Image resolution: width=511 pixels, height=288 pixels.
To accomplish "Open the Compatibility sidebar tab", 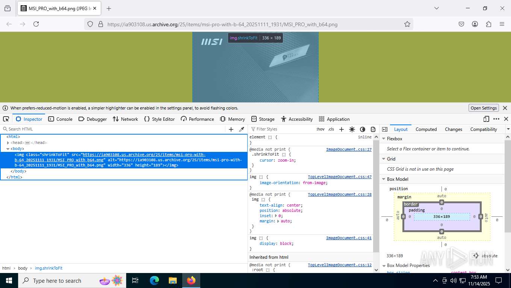I will tap(484, 129).
